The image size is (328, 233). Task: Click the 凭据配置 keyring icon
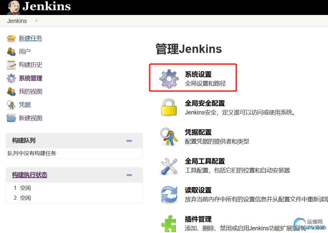click(x=169, y=137)
